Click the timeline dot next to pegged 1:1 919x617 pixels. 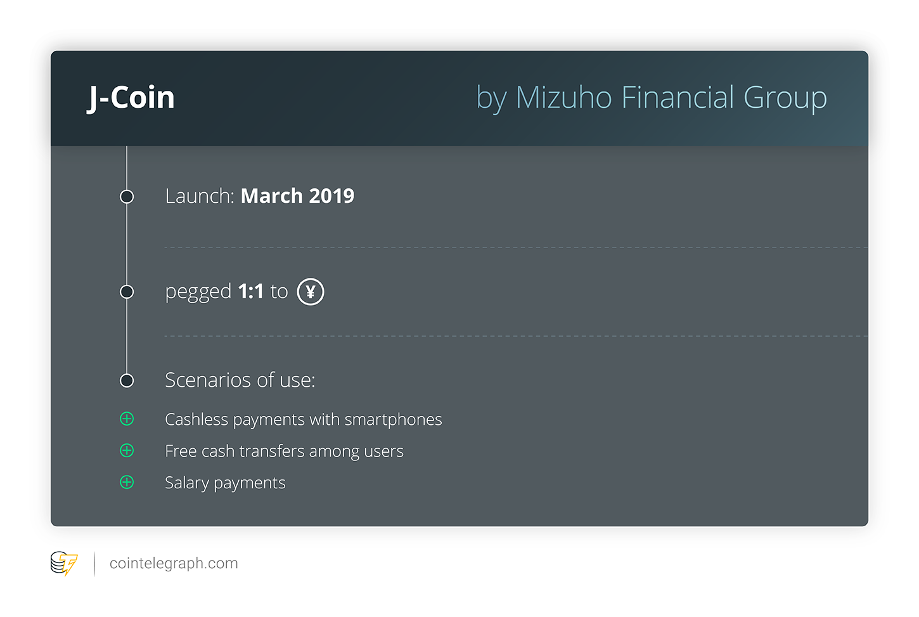click(x=127, y=292)
